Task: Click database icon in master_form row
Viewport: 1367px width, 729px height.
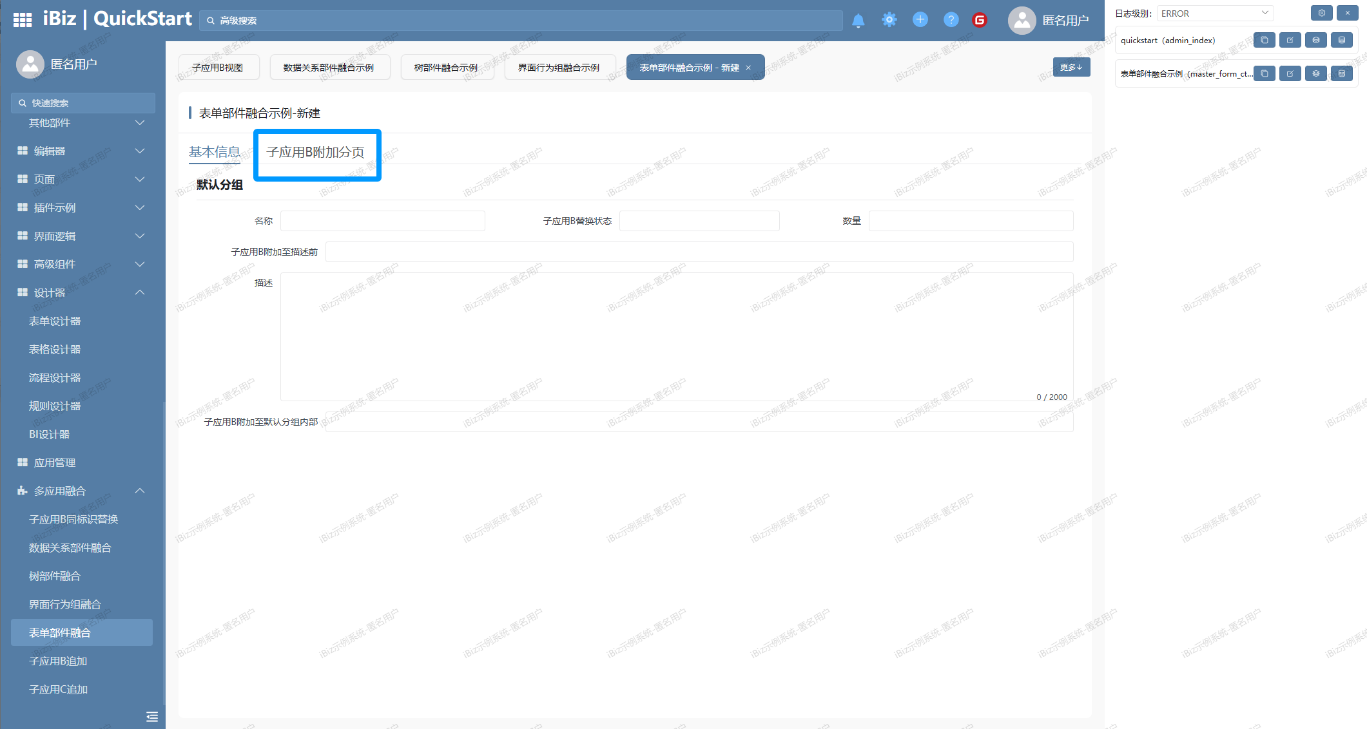Action: click(x=1341, y=73)
